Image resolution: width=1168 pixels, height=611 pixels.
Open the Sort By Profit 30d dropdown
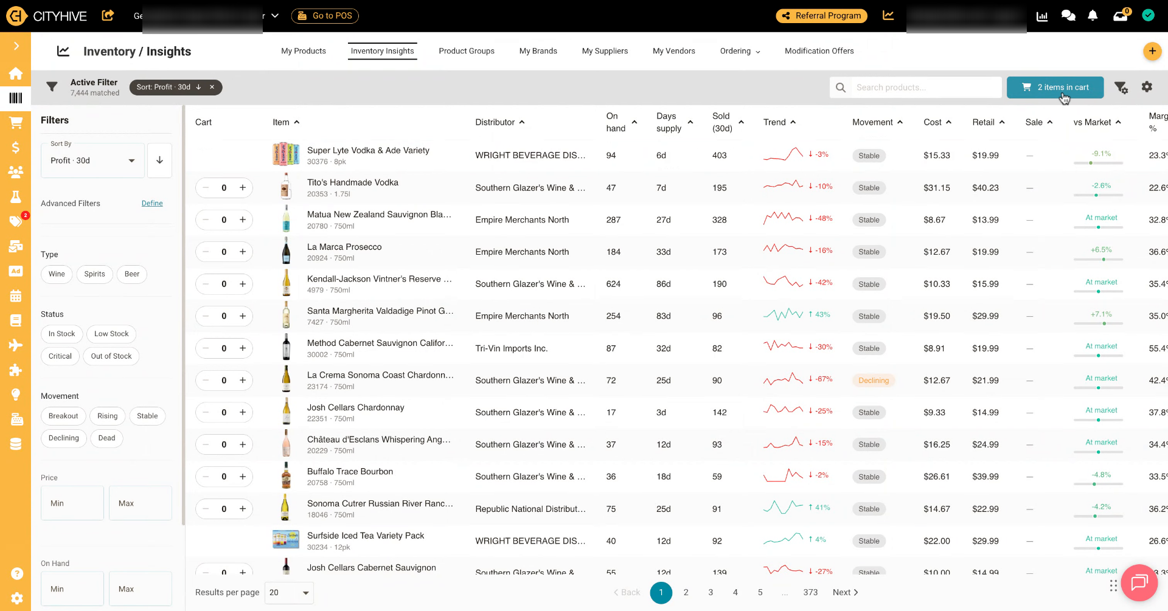[92, 161]
